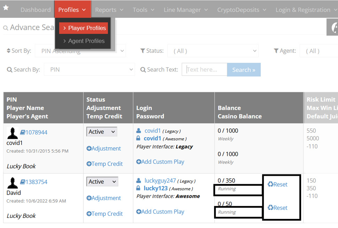The image size is (338, 228).
Task: Open the Status filter dropdown
Action: [x=213, y=51]
